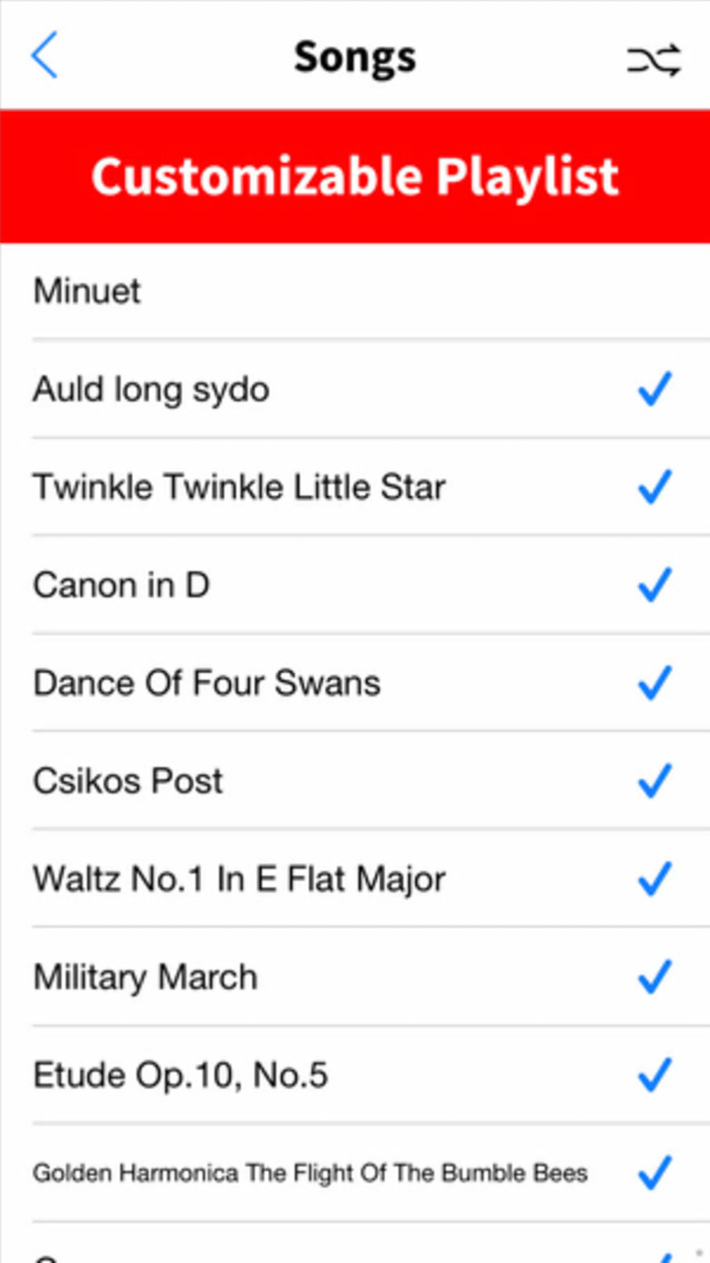The width and height of the screenshot is (710, 1263).
Task: Tap the blue back arrow
Action: tap(45, 55)
